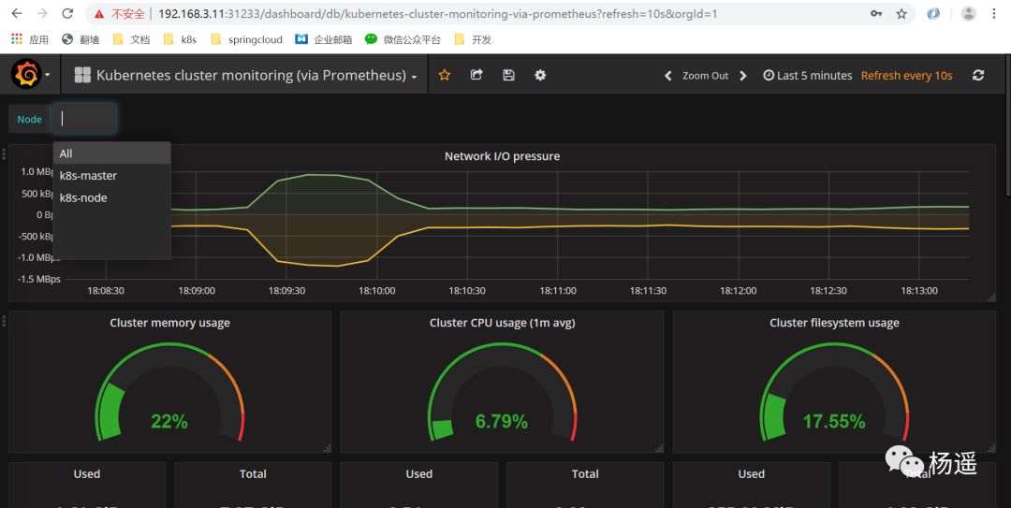
Task: Open the Network I/O pressure panel title
Action: pyautogui.click(x=502, y=156)
